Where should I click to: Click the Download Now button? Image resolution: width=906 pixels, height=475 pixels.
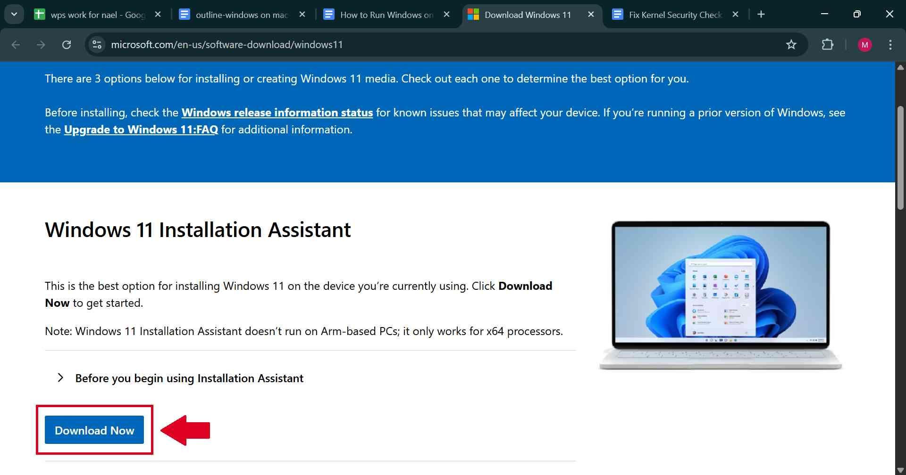[94, 430]
